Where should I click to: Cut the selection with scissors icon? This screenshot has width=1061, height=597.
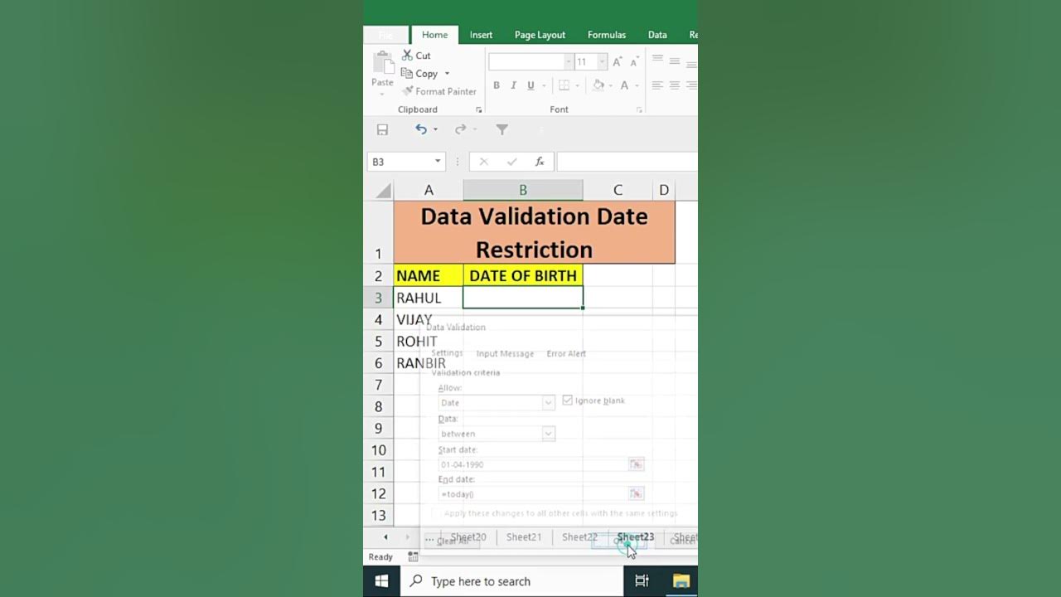tap(408, 55)
